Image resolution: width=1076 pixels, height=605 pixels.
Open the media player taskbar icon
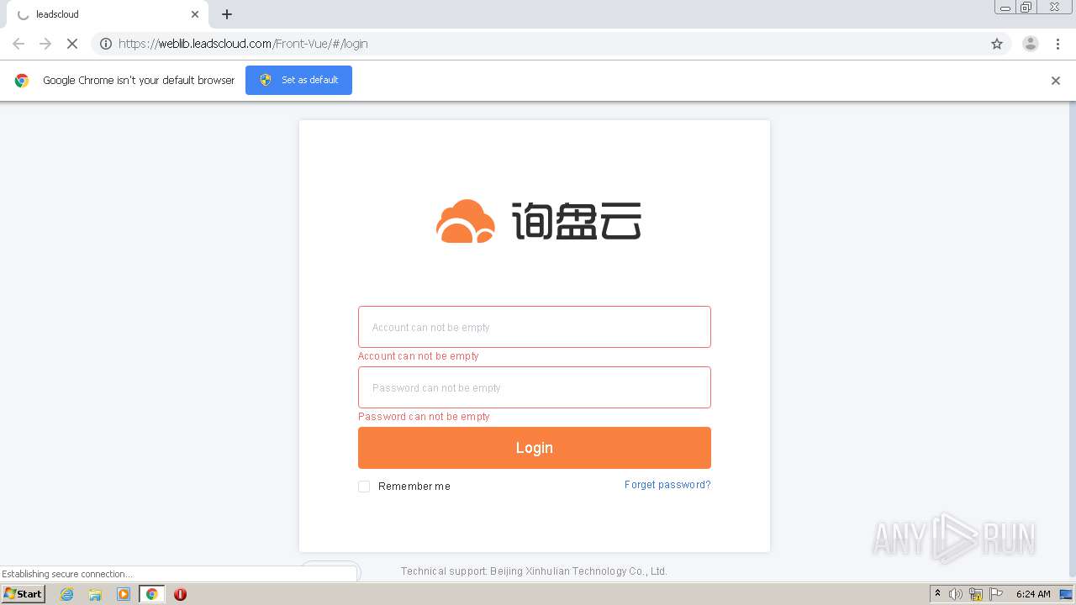[124, 594]
